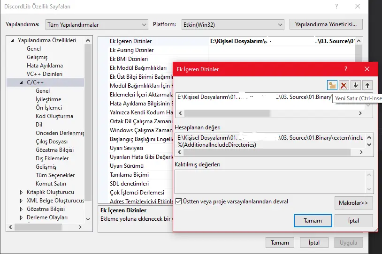This screenshot has height=254, width=382.
Task: Click the Yapılandırma Yöneticisi button
Action: click(x=326, y=24)
